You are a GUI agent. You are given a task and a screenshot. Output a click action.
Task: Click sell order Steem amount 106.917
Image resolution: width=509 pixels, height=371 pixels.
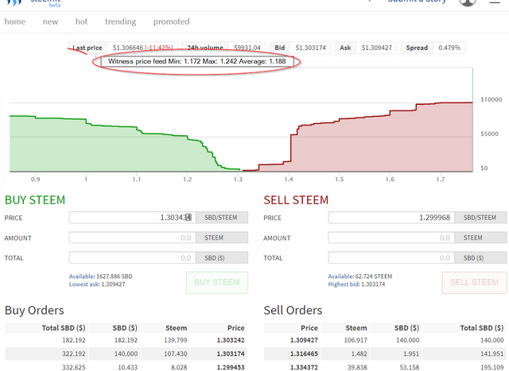click(356, 340)
